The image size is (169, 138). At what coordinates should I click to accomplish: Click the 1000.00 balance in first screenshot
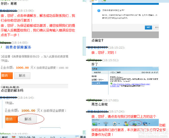coord(23,68)
